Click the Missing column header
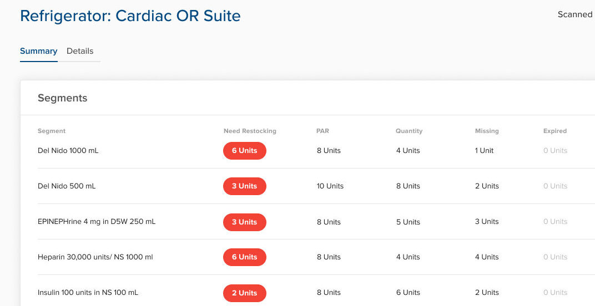 point(487,131)
